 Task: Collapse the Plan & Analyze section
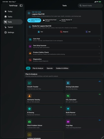(102, 74)
